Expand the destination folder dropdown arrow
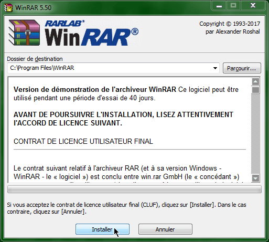Screen dimensions: 269x242 tap(215, 68)
